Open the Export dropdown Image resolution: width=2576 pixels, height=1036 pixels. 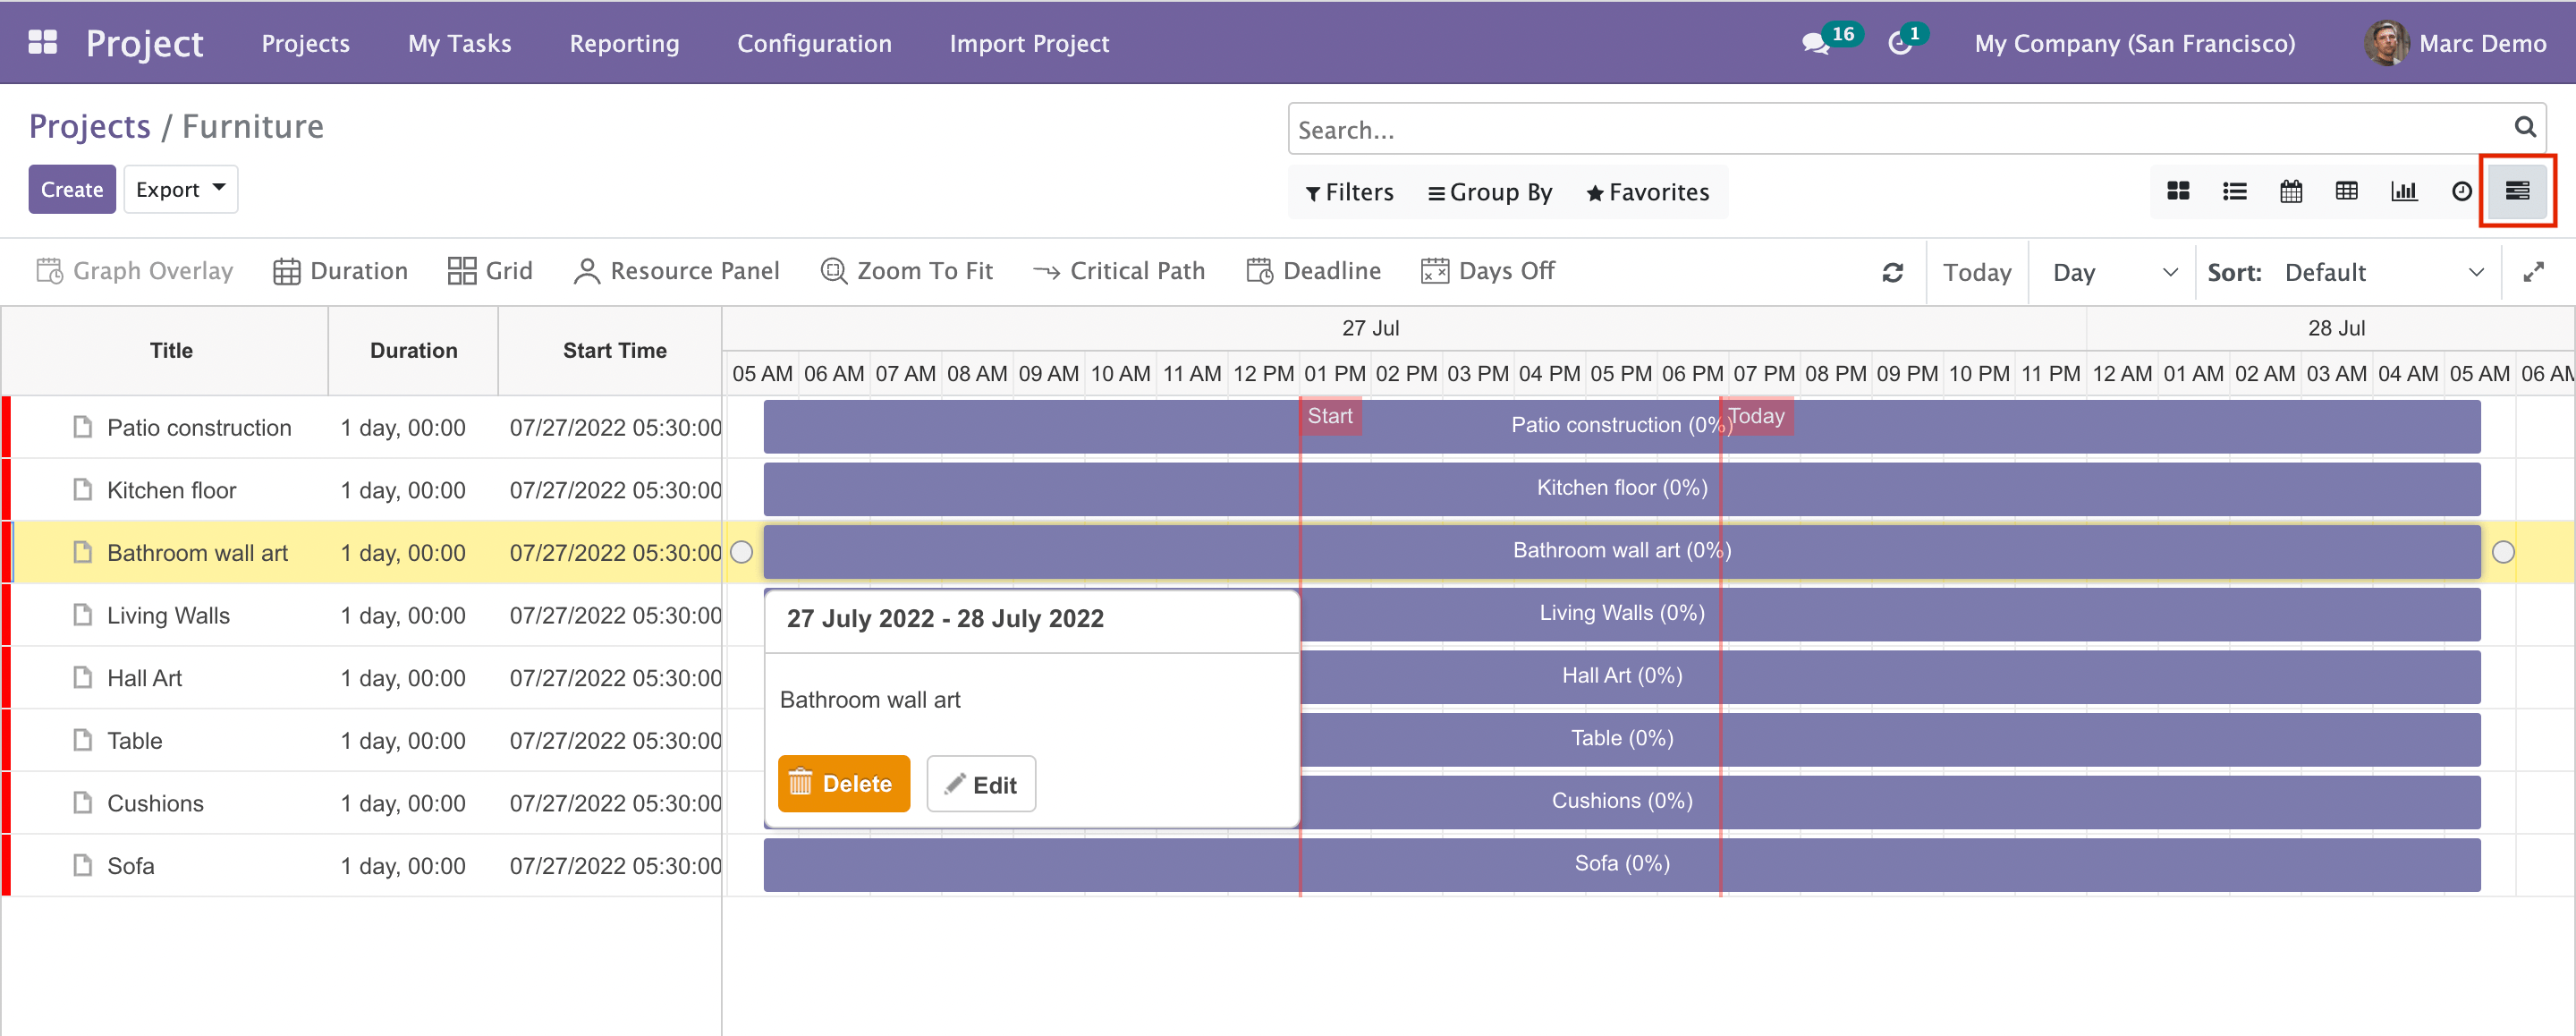(180, 190)
